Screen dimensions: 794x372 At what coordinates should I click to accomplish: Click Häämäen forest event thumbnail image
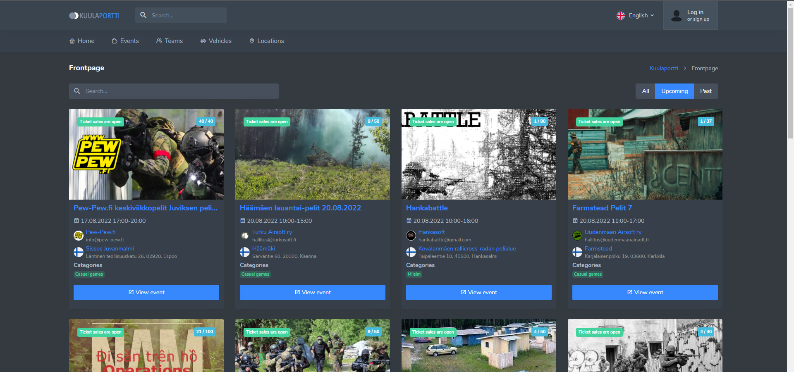click(x=313, y=154)
